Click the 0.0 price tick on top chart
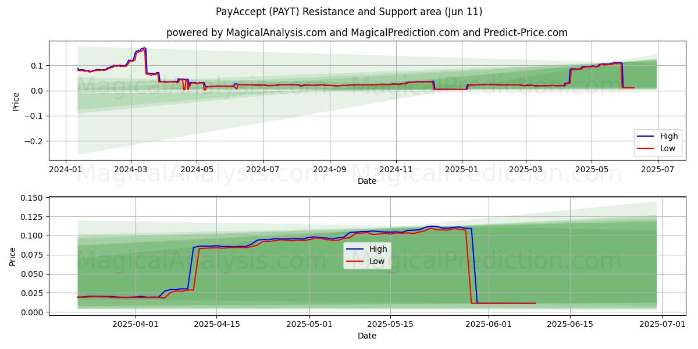The width and height of the screenshot is (698, 349). click(38, 91)
